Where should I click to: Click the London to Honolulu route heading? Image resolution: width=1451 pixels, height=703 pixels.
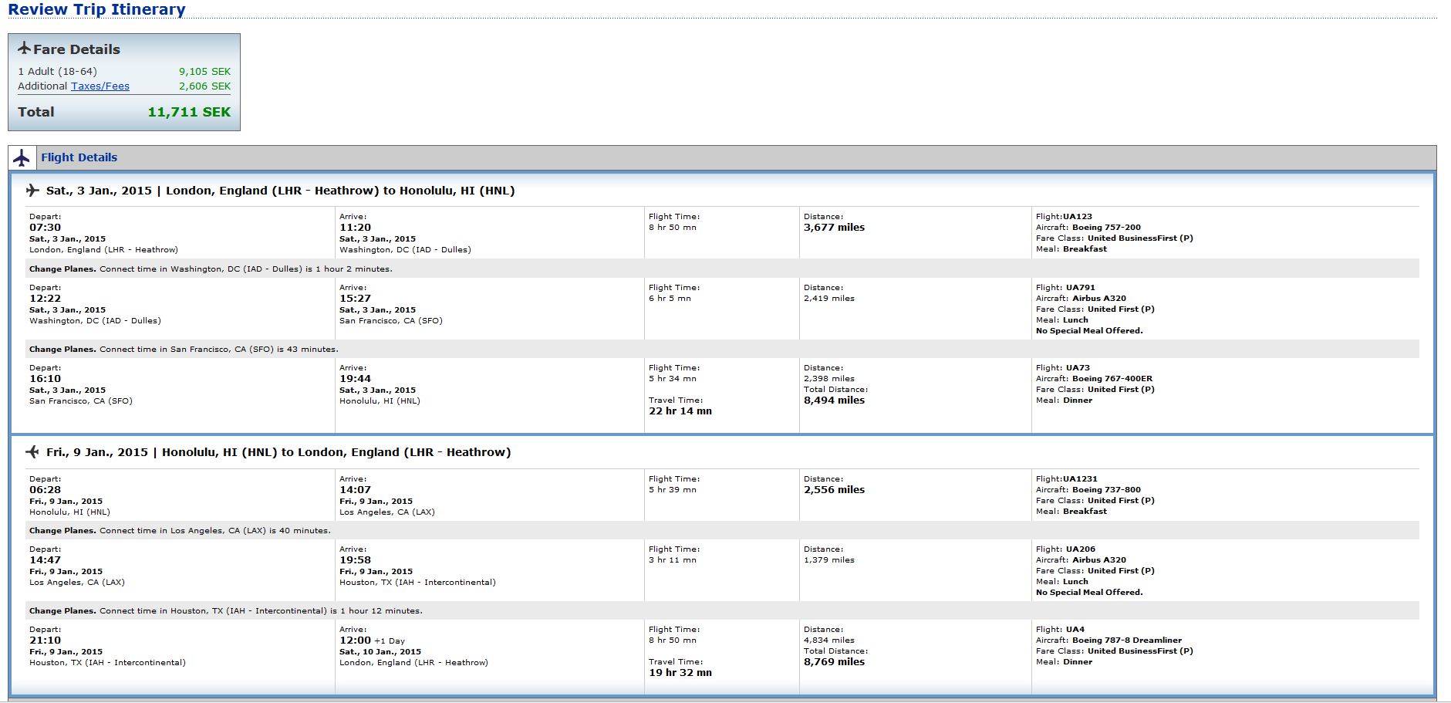pyautogui.click(x=280, y=191)
